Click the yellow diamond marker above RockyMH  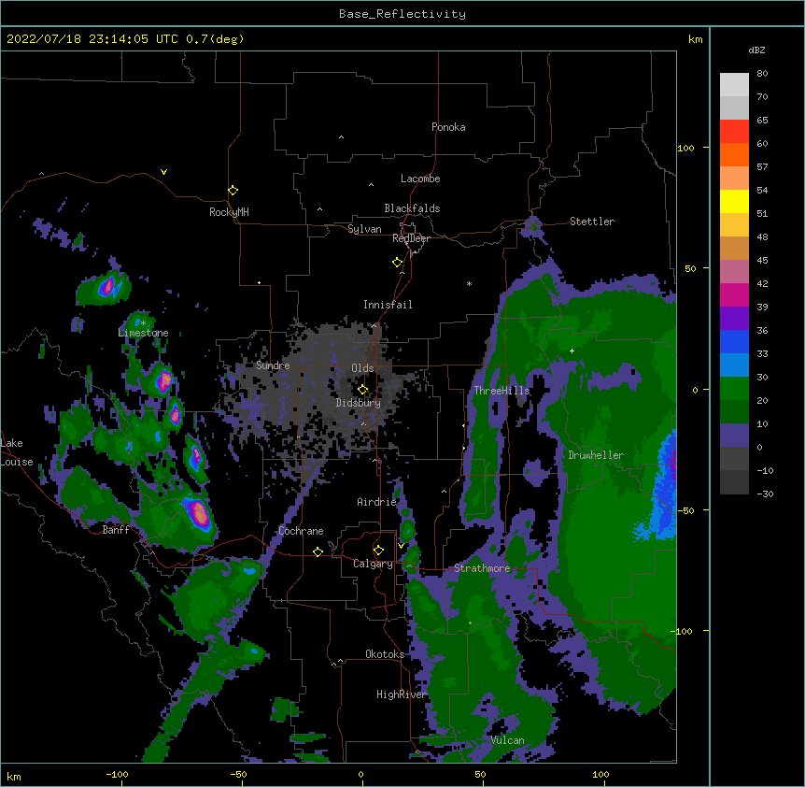coord(233,191)
